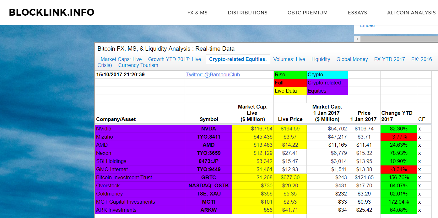Click the $194.59 live price cell

290,129
